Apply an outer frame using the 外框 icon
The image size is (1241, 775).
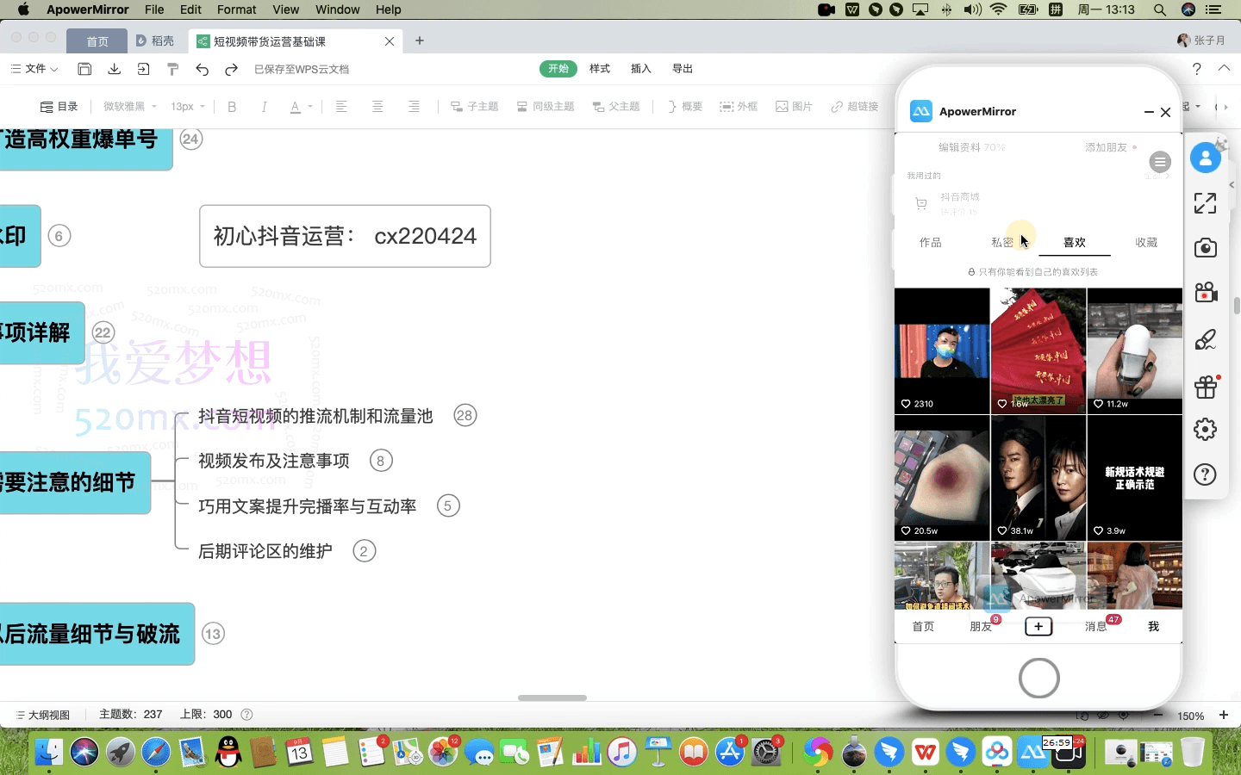(738, 106)
